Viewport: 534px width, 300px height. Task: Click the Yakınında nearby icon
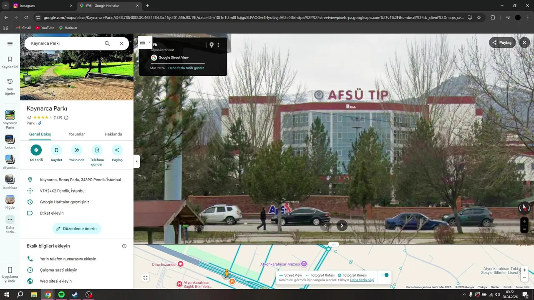click(77, 150)
